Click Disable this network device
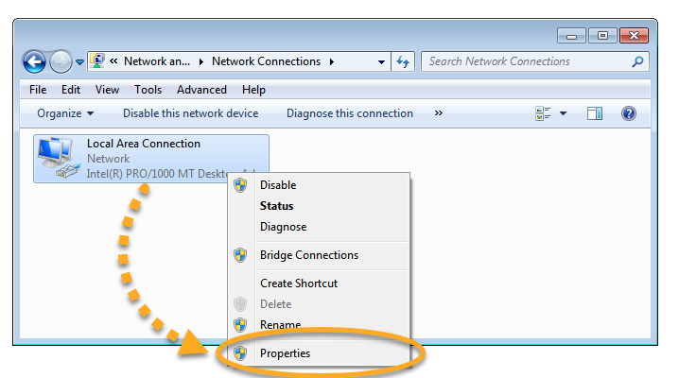Viewport: 679px width, 378px height. coord(190,113)
